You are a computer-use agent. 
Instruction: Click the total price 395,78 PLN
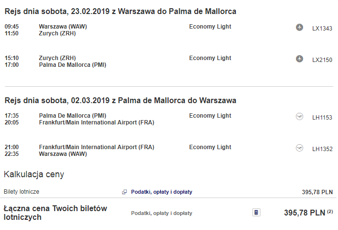(x=305, y=213)
